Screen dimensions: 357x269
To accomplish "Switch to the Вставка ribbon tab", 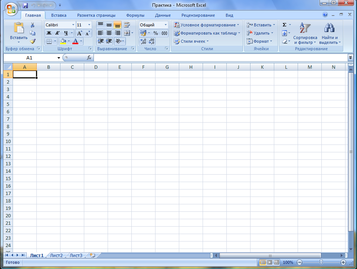I will tap(59, 15).
